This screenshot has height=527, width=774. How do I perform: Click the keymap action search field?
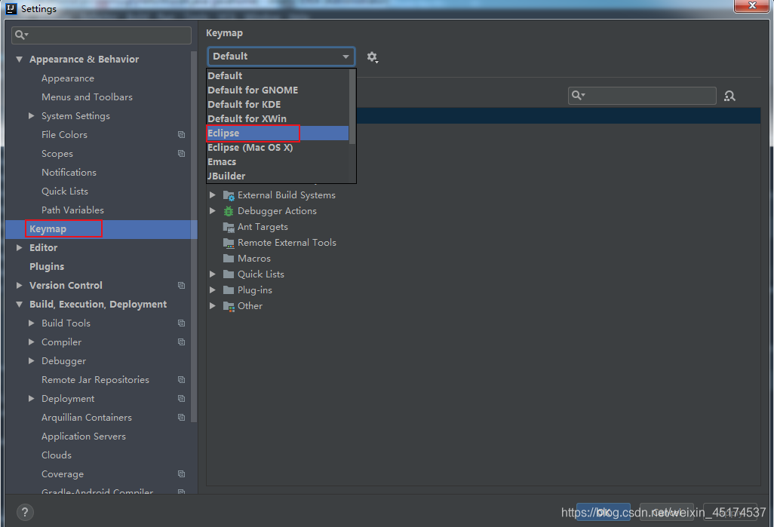coord(642,96)
